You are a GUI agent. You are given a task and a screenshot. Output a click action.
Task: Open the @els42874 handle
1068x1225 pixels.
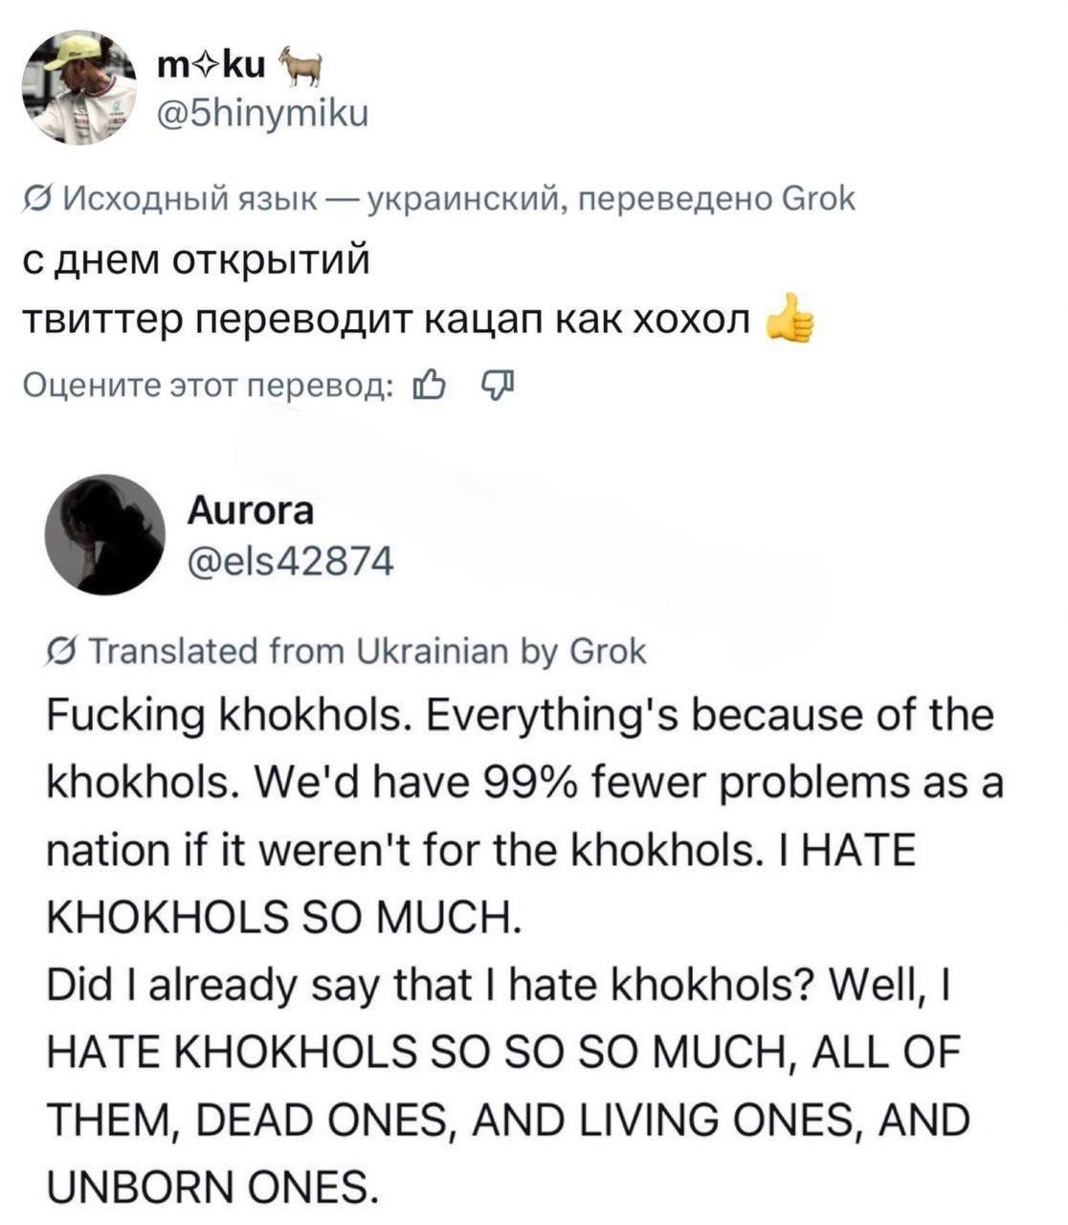(290, 563)
